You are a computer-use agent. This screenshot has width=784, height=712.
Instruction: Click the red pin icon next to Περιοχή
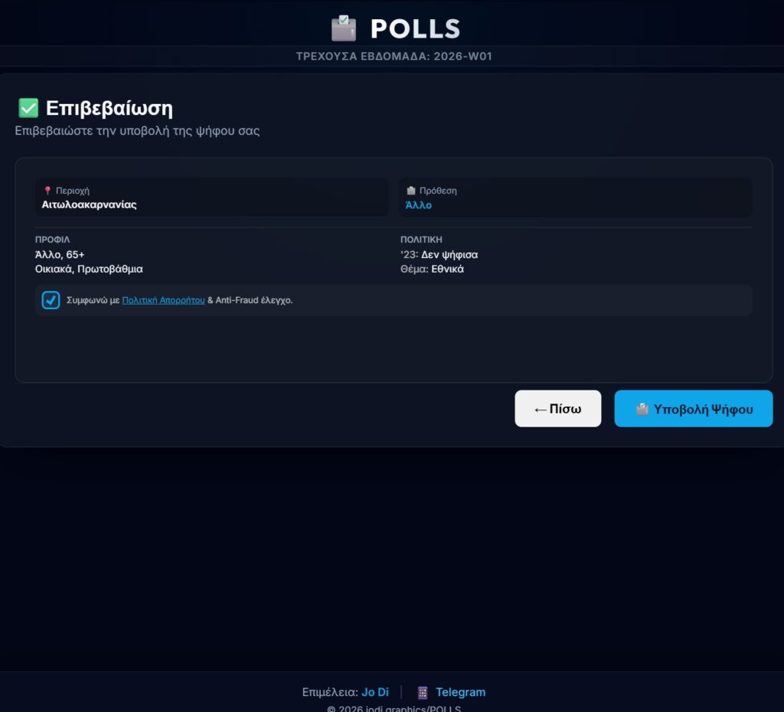click(47, 191)
